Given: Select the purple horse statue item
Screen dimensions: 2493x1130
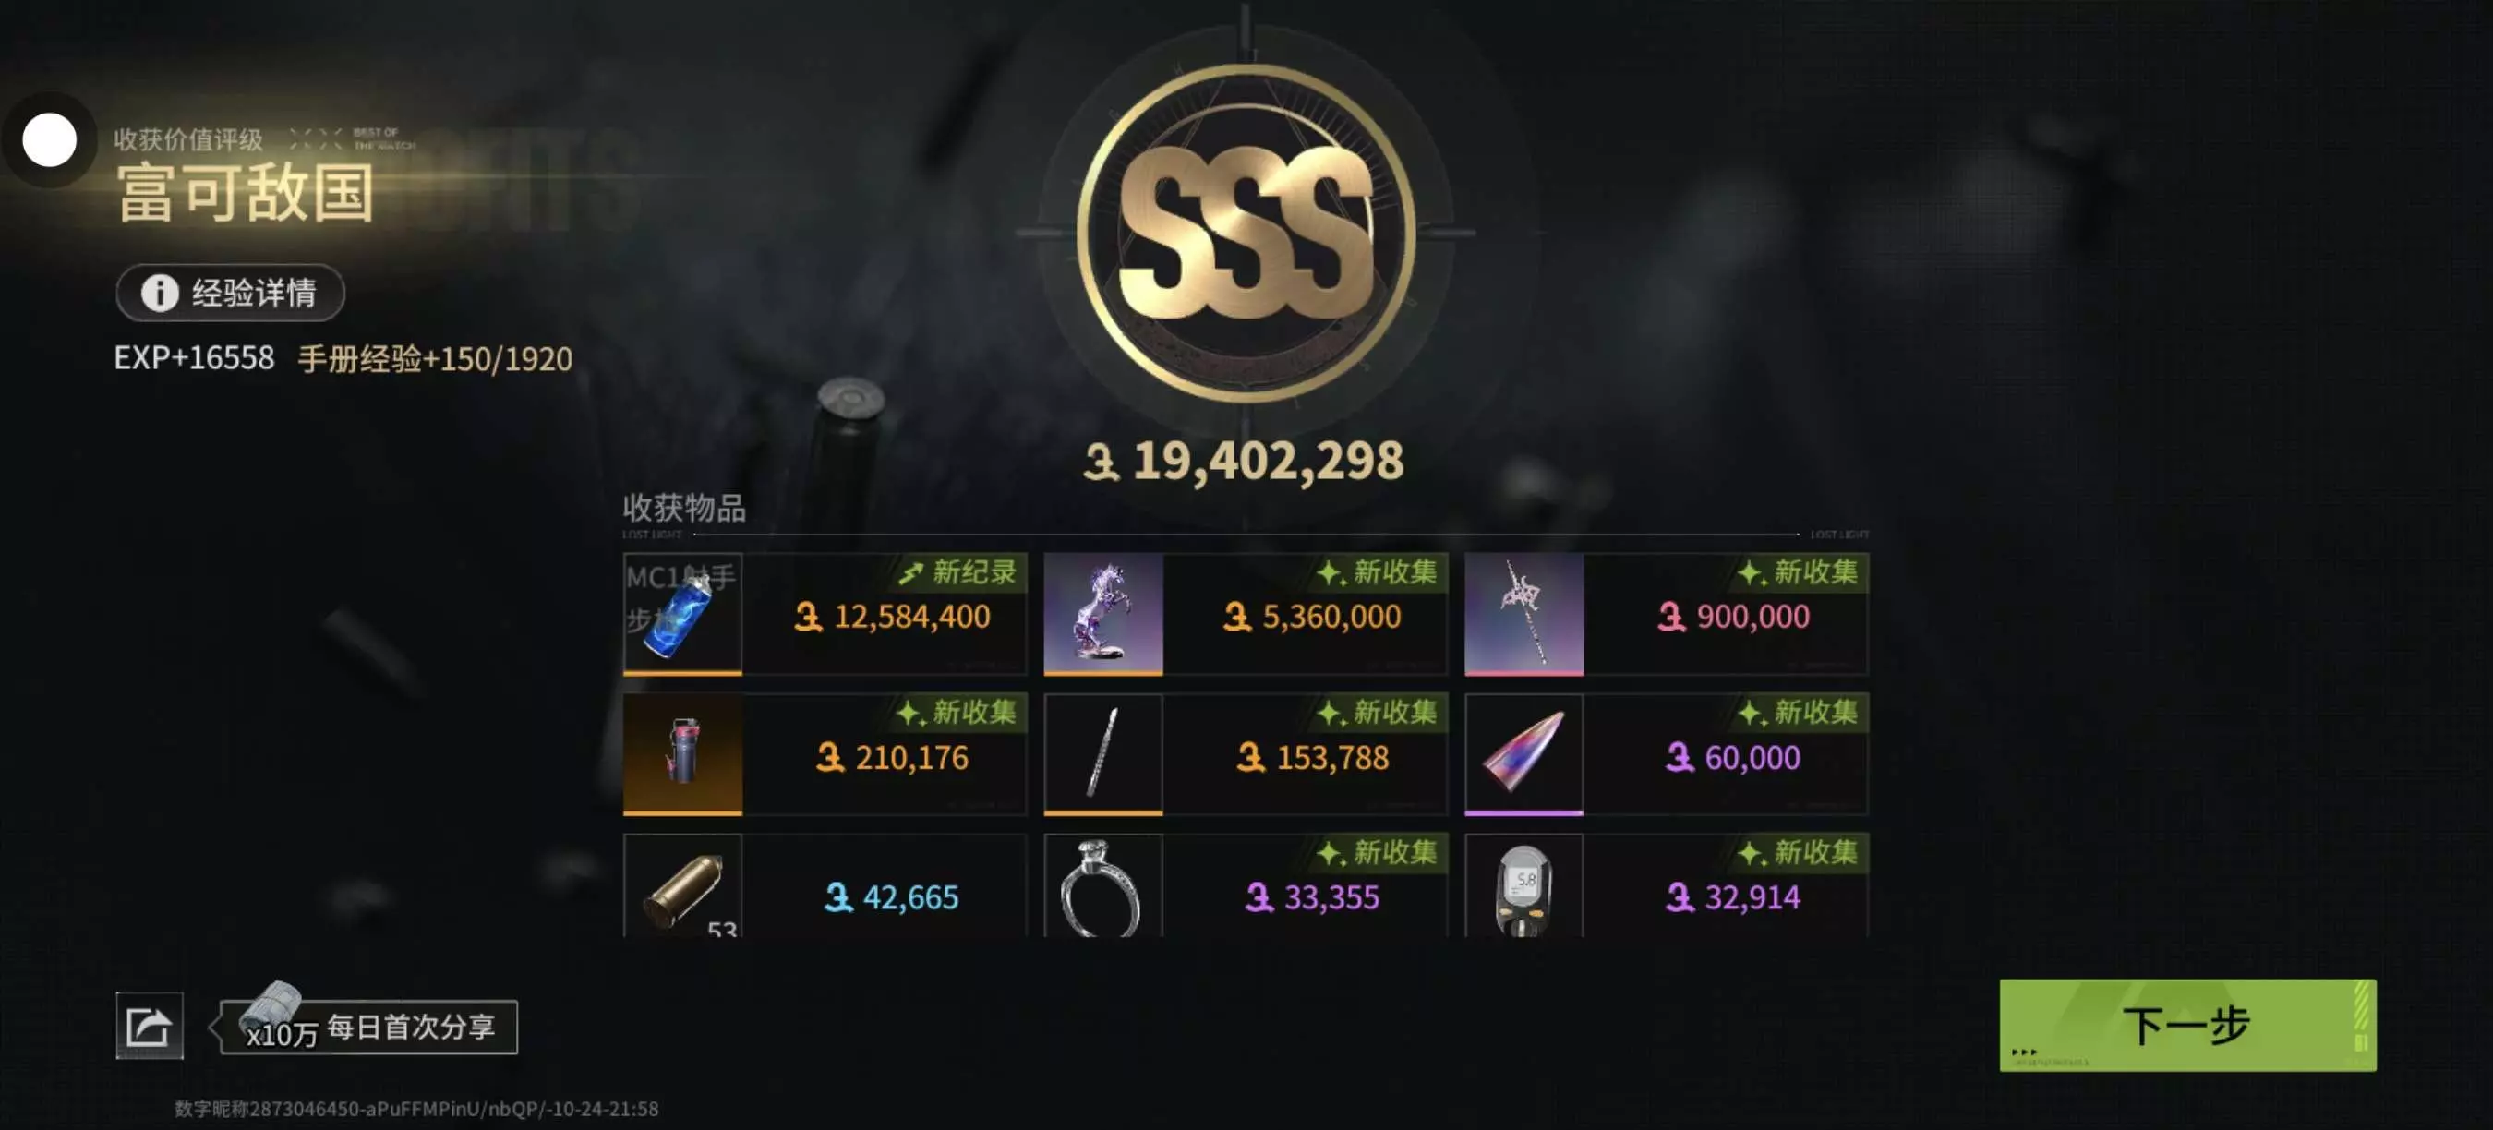Looking at the screenshot, I should click(x=1103, y=613).
